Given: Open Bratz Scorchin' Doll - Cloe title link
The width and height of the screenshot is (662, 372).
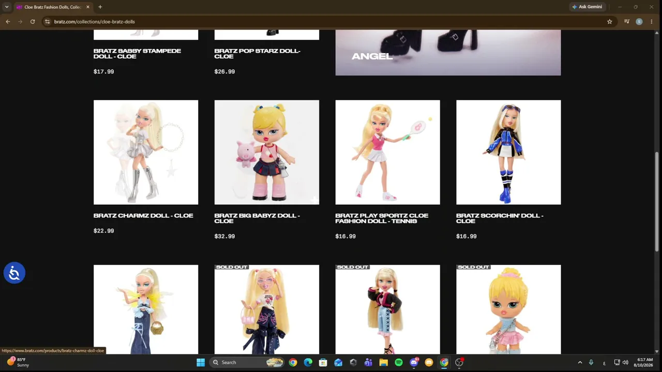Looking at the screenshot, I should [x=500, y=218].
